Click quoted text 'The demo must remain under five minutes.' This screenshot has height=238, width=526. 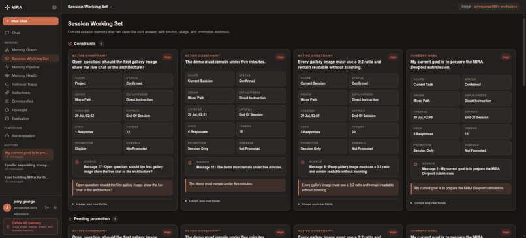point(221,184)
